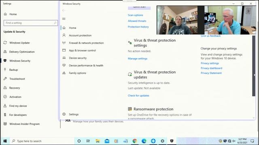Click the taskbar 'Type here to search' box
The image size is (259, 145).
(42, 141)
